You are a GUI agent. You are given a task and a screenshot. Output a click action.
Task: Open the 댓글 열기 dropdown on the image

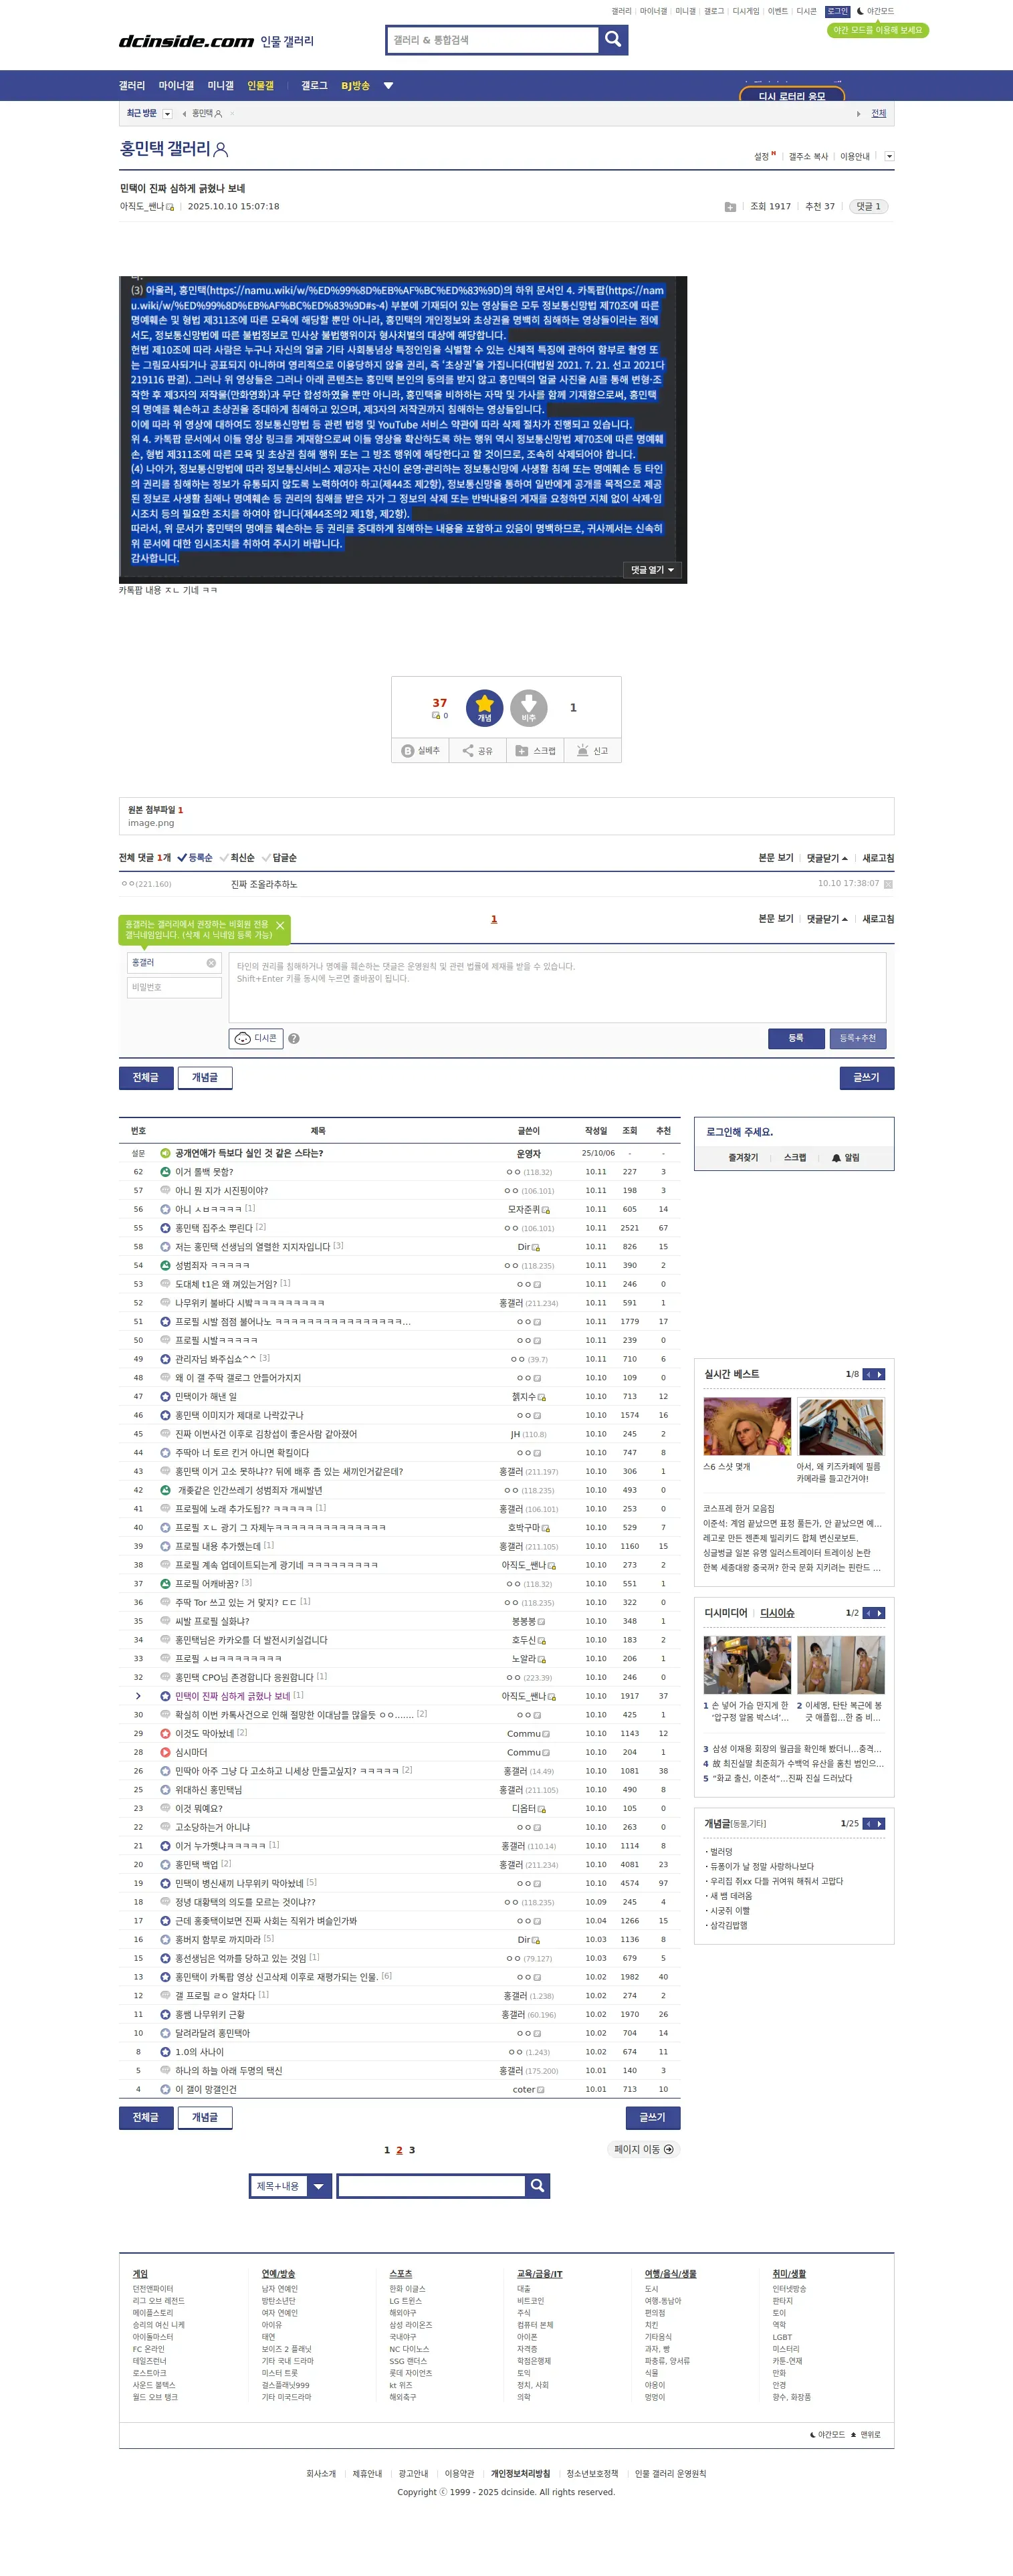pos(652,570)
